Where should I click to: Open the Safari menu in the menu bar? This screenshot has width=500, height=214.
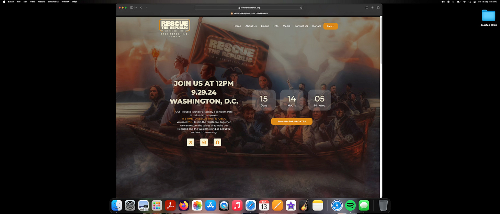[x=11, y=2]
